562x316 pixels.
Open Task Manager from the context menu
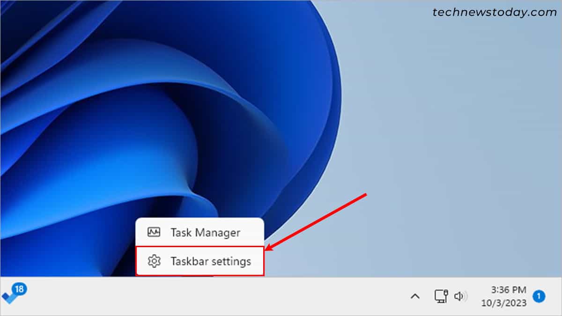point(200,232)
